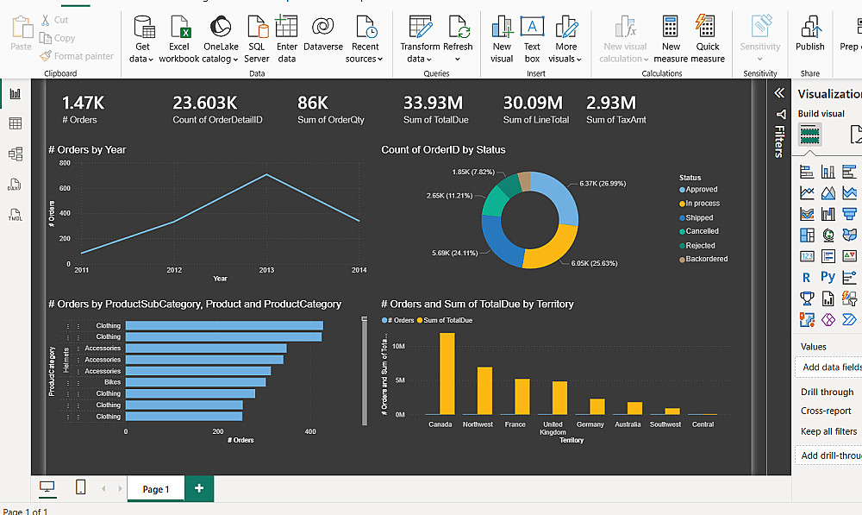Open the Table view from left sidebar
The height and width of the screenshot is (515, 862).
tap(15, 124)
